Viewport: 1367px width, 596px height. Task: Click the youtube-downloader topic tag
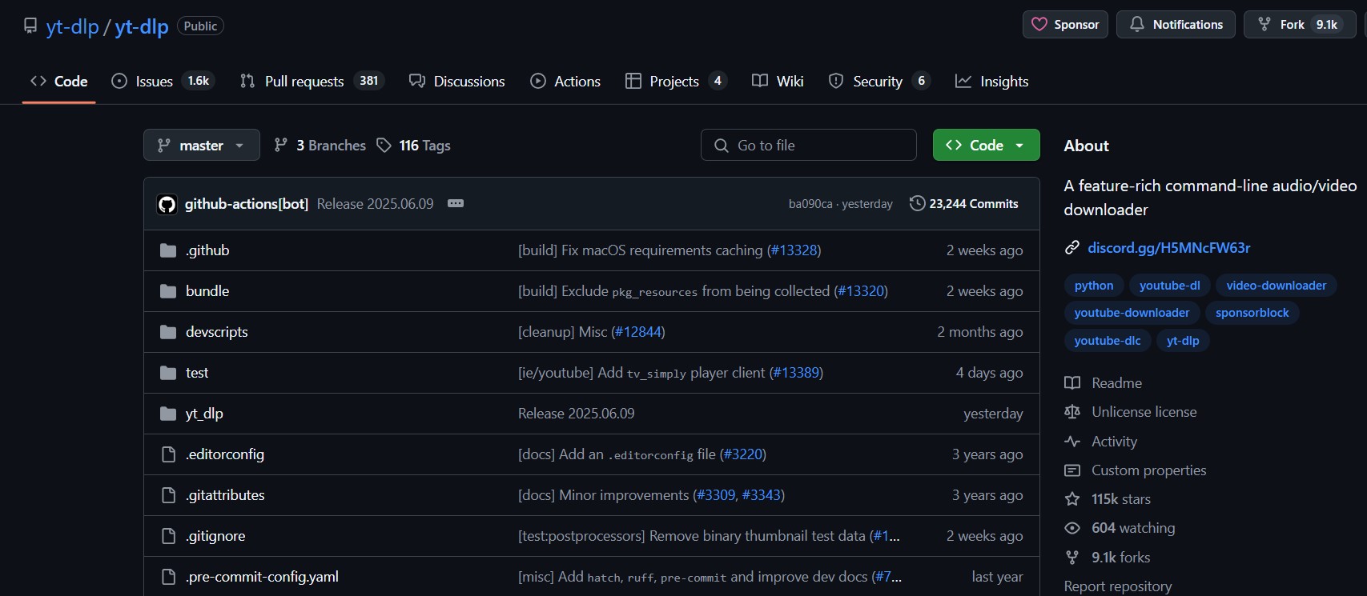pyautogui.click(x=1132, y=313)
